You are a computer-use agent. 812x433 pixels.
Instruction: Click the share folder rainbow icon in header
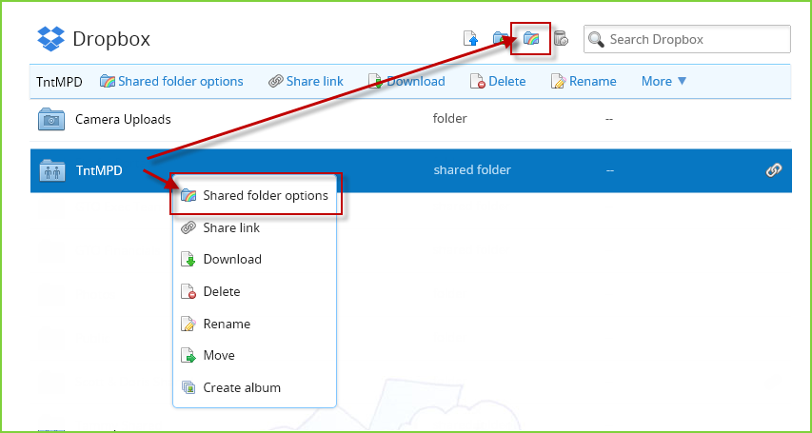point(531,38)
